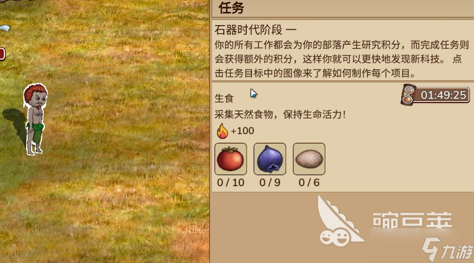Click the red button at left edge
The width and height of the screenshot is (474, 263).
tap(2, 54)
